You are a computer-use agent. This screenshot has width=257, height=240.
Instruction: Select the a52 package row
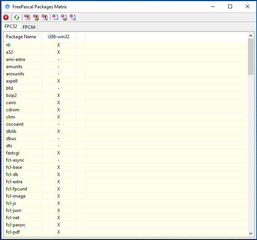(x=125, y=52)
